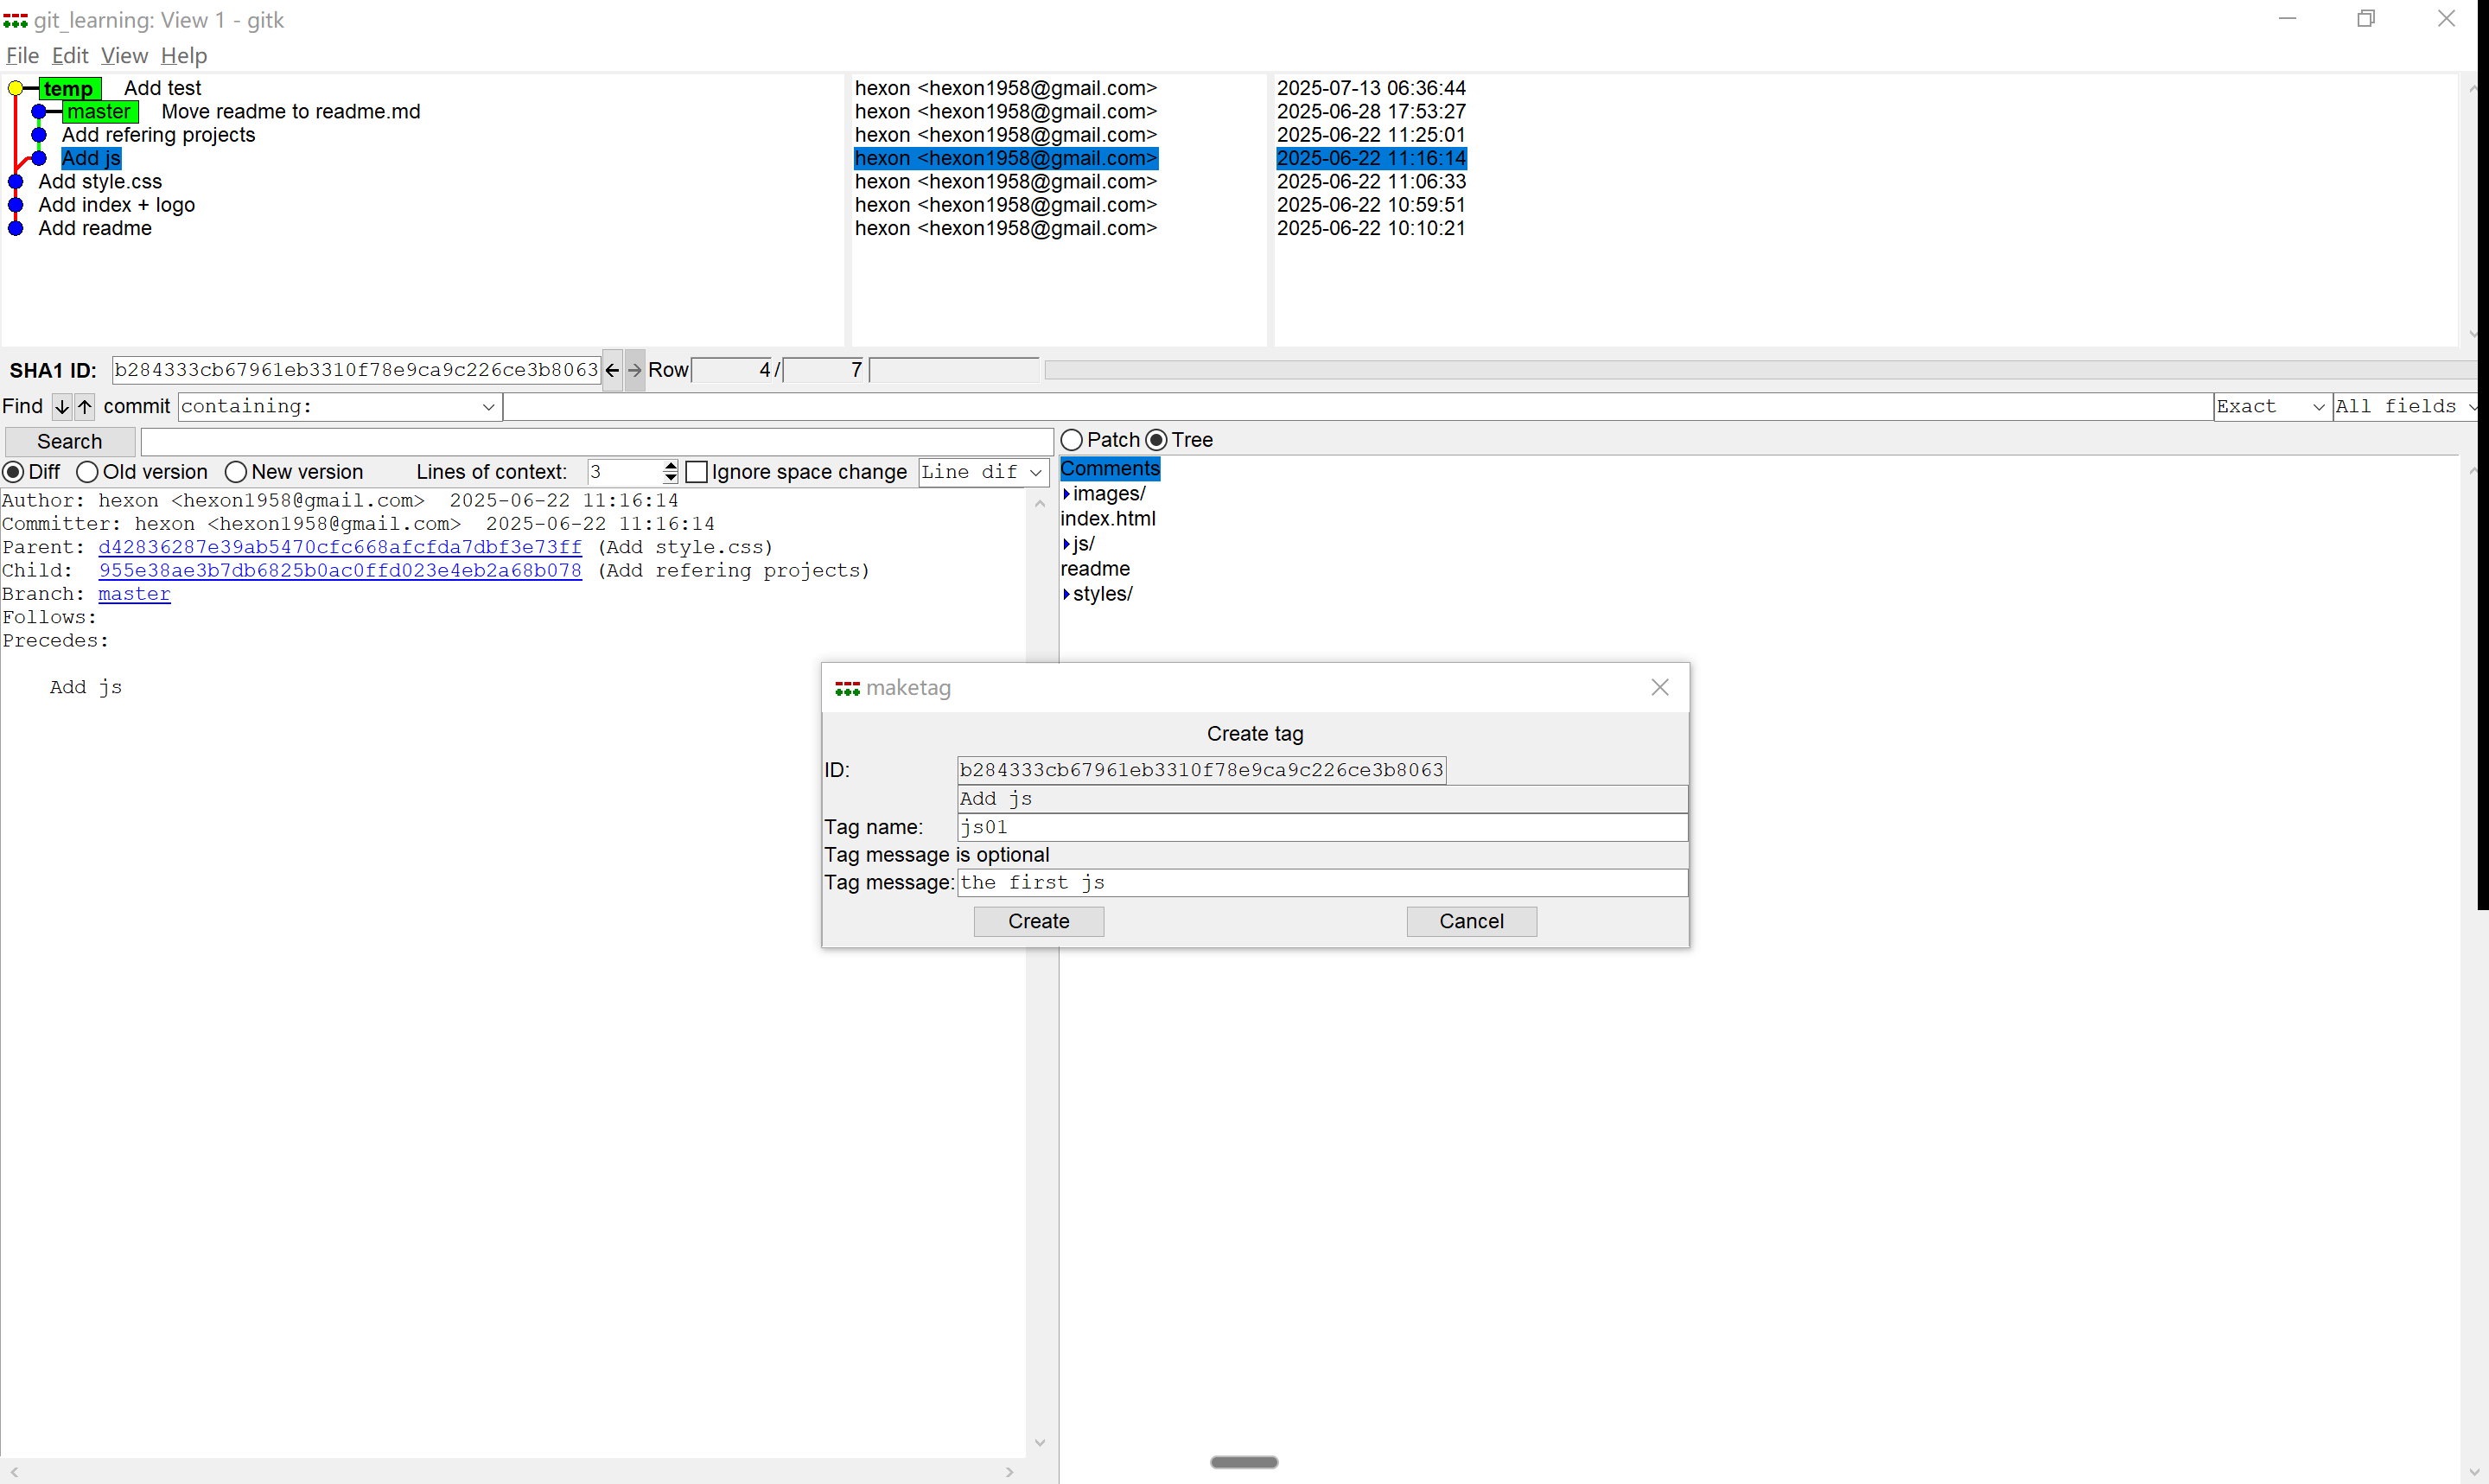Close the maketag dialog with X

1659,687
